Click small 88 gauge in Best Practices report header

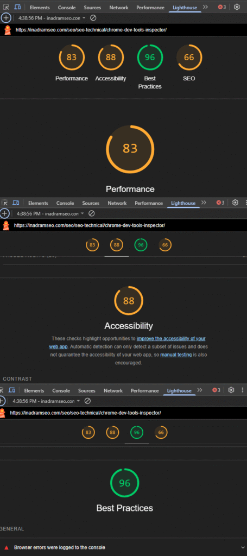[x=112, y=432]
